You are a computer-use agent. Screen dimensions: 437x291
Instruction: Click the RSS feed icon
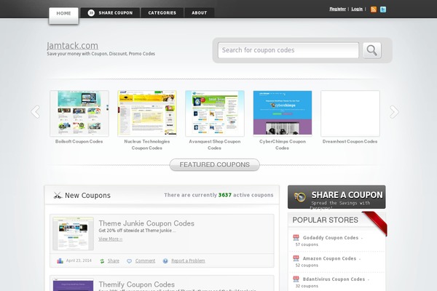pos(374,9)
